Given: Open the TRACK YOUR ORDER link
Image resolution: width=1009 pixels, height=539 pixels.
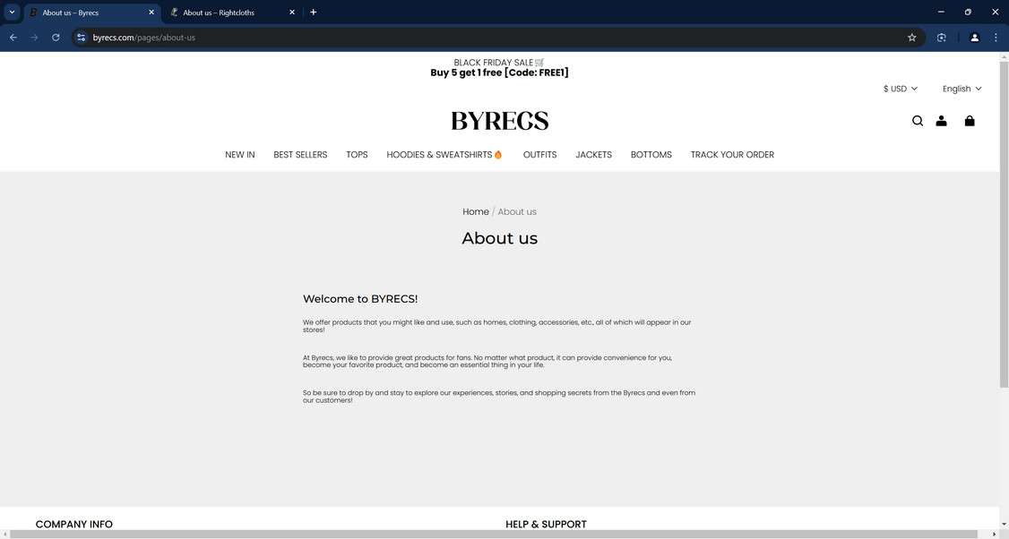Looking at the screenshot, I should tap(732, 154).
